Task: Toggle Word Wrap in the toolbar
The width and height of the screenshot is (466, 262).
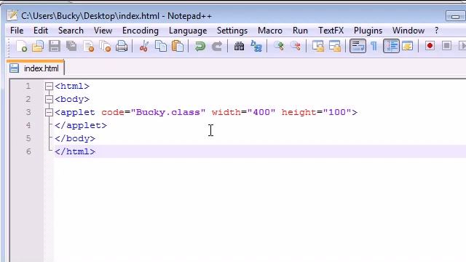Action: point(358,46)
